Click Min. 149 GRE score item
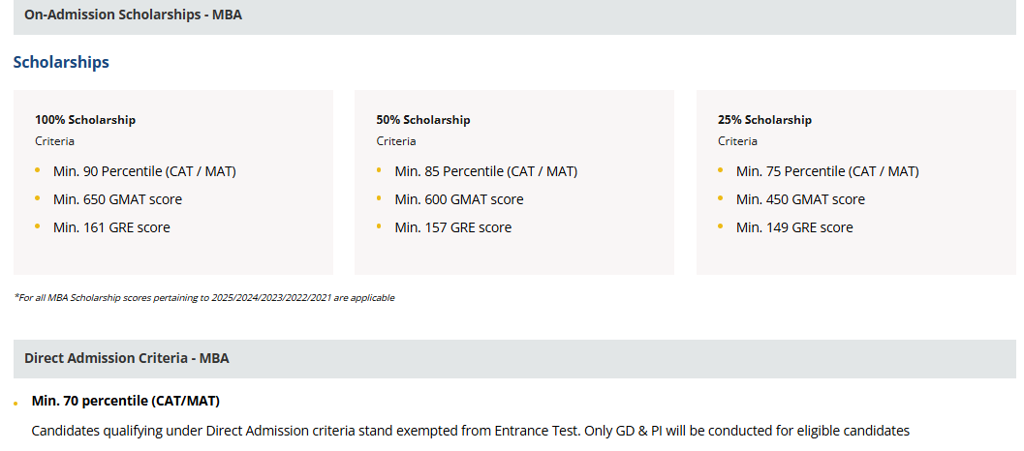 [794, 227]
